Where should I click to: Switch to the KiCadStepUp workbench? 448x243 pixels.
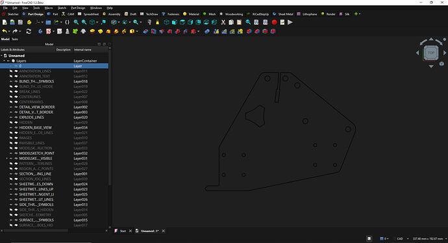[x=257, y=14]
